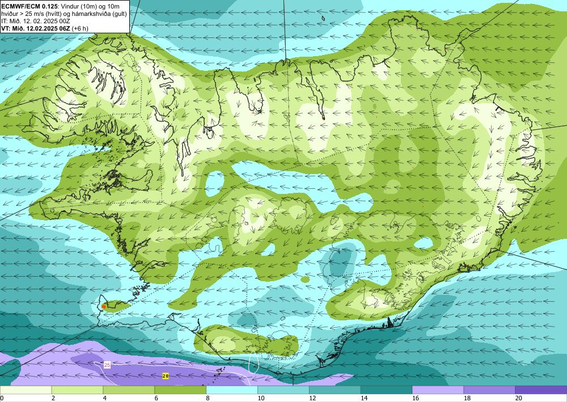The image size is (567, 402).
Task: Click the orange dot marker on the southwest peninsula
Action: [x=104, y=307]
